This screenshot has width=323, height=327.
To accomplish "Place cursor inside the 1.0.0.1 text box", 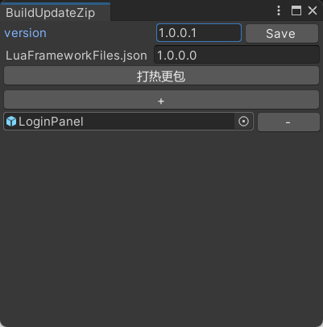I will (x=199, y=33).
